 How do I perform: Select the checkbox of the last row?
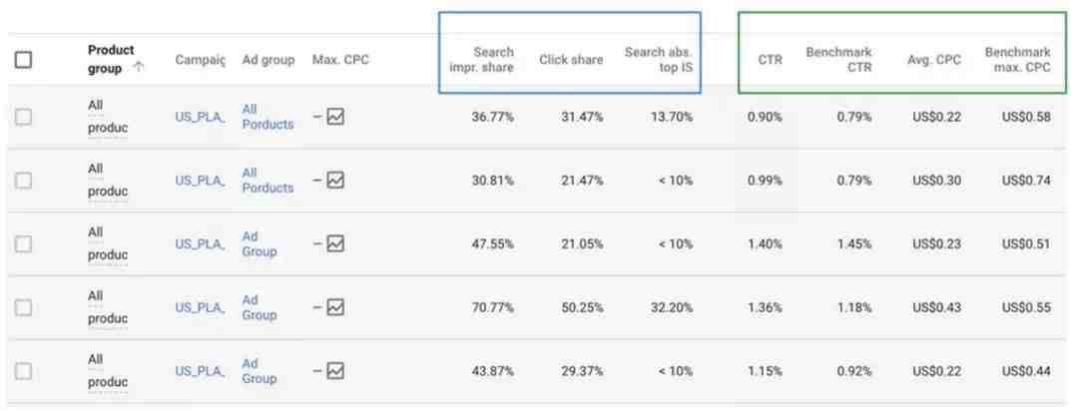pyautogui.click(x=23, y=371)
